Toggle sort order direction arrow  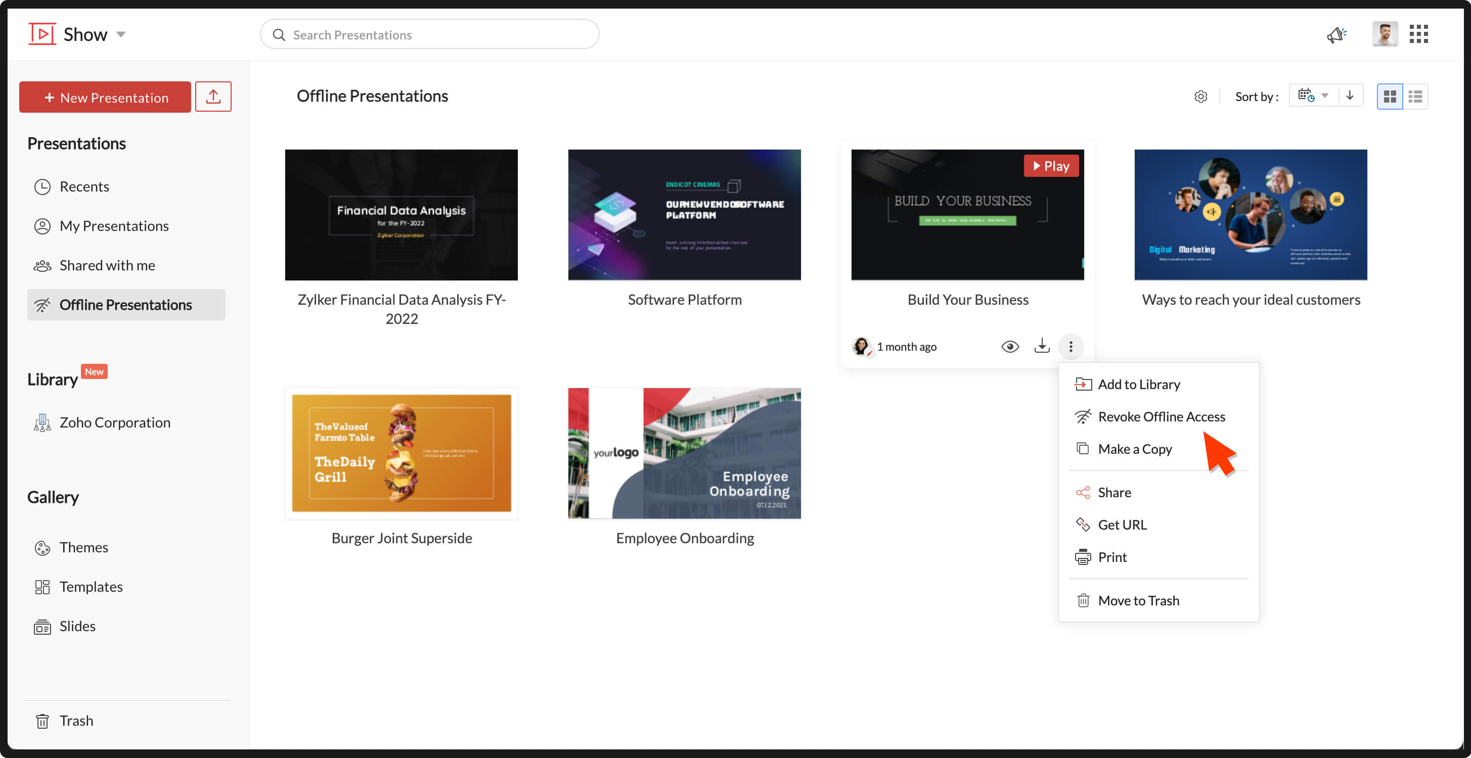[x=1349, y=96]
